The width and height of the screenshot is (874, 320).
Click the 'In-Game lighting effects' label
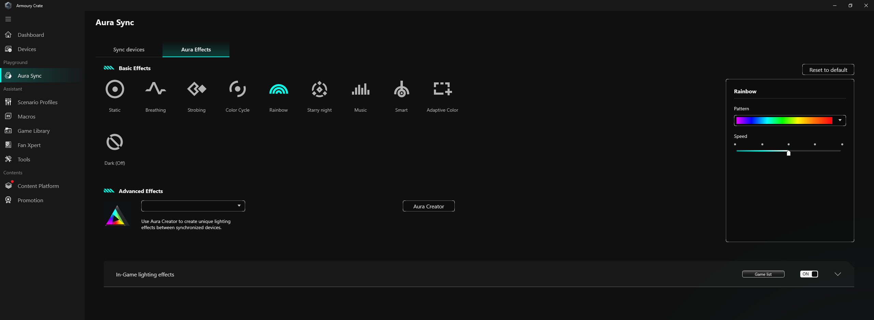tap(145, 274)
